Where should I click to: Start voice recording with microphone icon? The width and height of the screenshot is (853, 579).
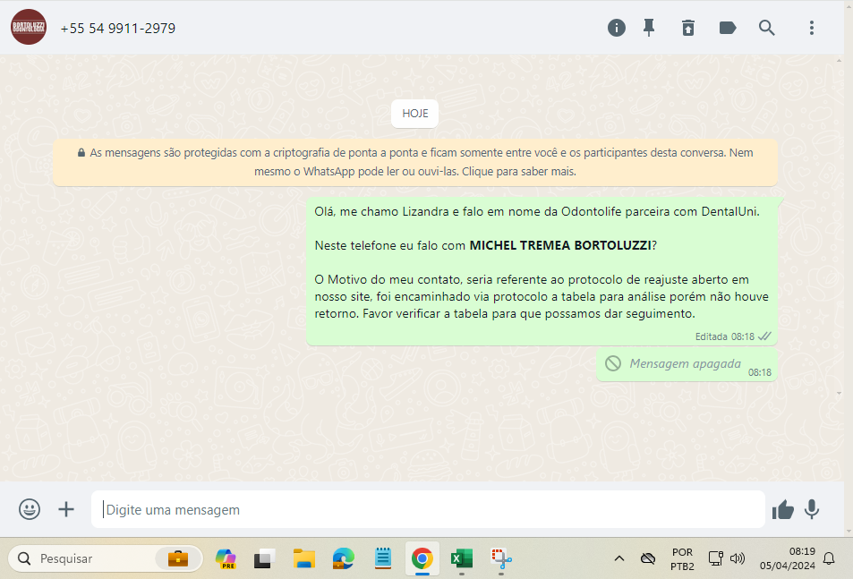click(812, 509)
